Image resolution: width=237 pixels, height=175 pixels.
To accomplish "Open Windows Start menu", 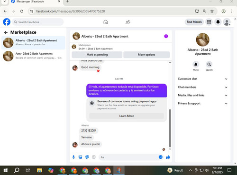I will 6,170.
